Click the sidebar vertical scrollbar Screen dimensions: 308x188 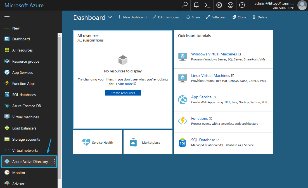[60, 108]
